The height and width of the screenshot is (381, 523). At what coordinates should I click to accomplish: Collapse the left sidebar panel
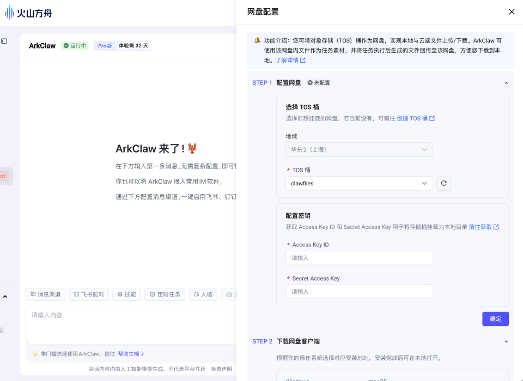pos(5,40)
